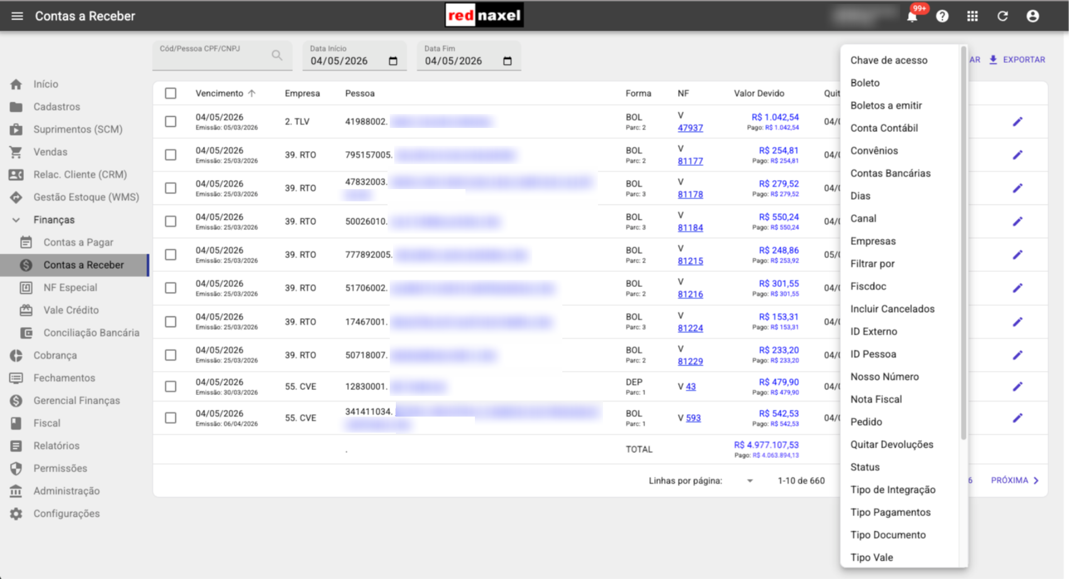Edit the row with NF 81224
The width and height of the screenshot is (1069, 579).
(x=1017, y=322)
